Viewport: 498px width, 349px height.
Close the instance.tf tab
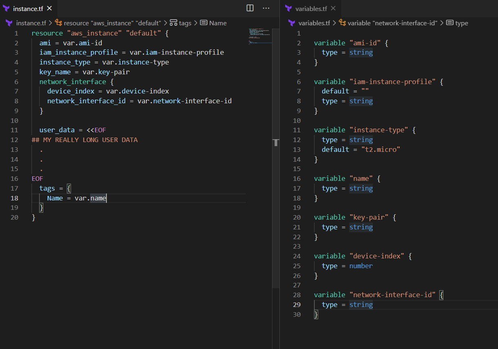tap(49, 9)
